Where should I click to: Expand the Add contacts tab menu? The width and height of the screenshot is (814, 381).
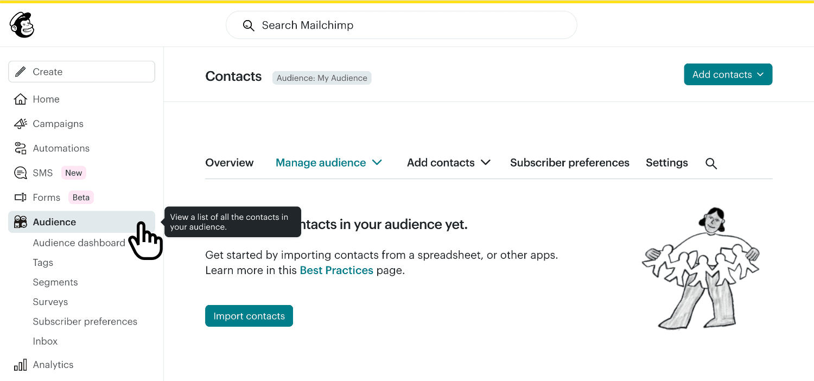[449, 163]
